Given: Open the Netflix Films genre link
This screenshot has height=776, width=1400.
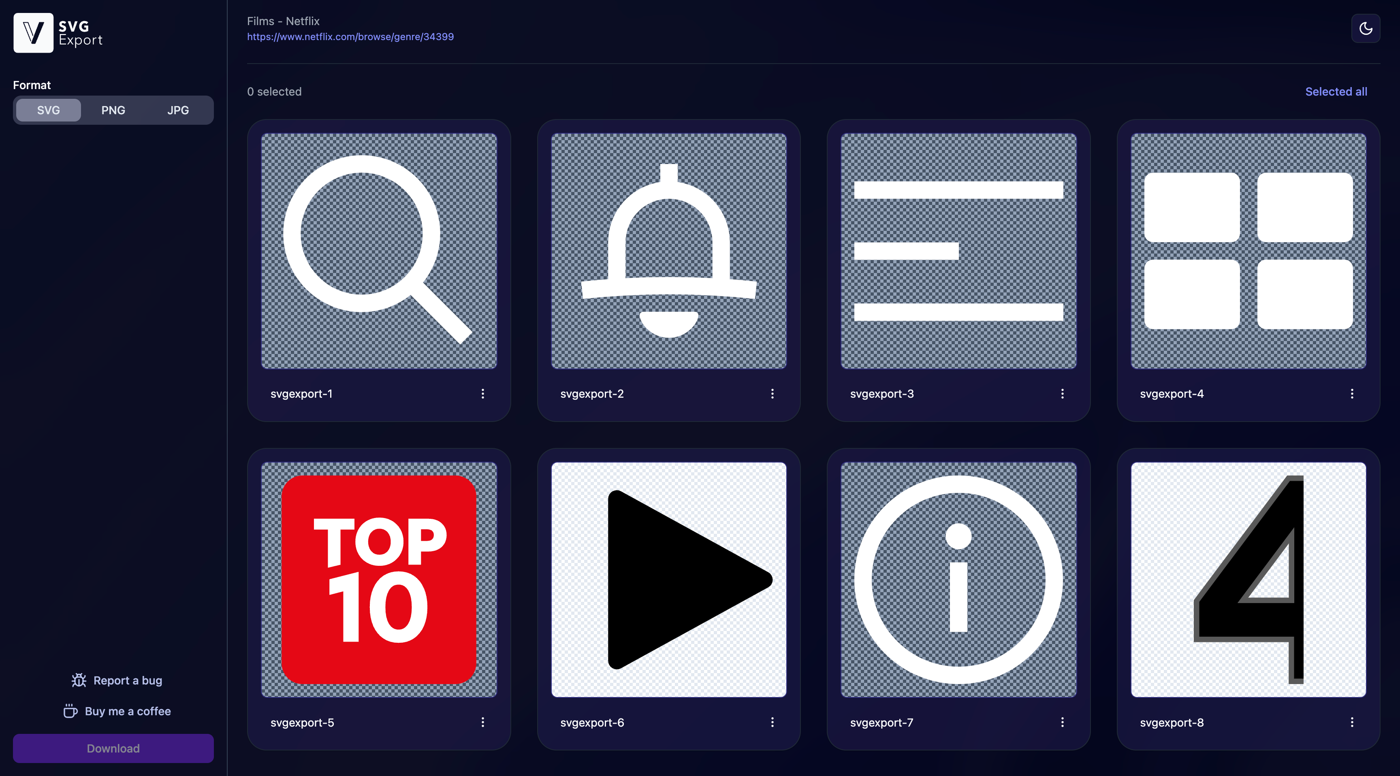Looking at the screenshot, I should 349,36.
